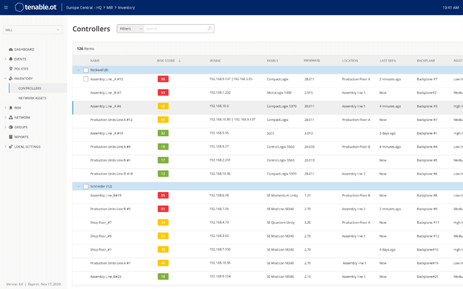Image resolution: width=463 pixels, height=289 pixels.
Task: Expand the Local Settings chevron
Action: (5, 146)
